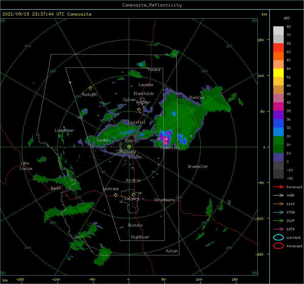Click the Vulcan town label
304x284 pixels.
tap(172, 251)
